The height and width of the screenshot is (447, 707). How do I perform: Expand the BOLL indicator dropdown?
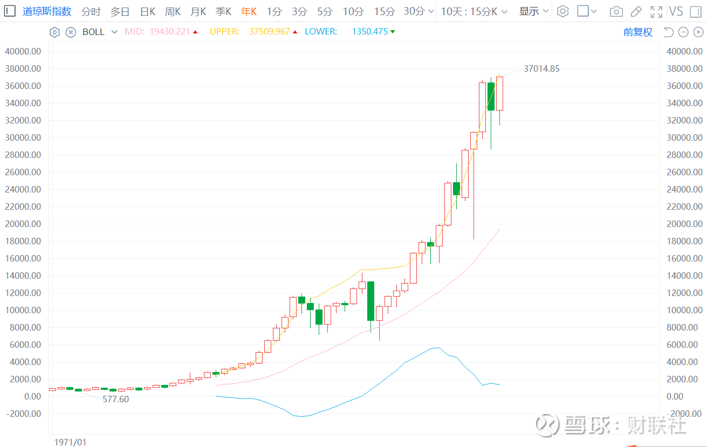(x=113, y=32)
